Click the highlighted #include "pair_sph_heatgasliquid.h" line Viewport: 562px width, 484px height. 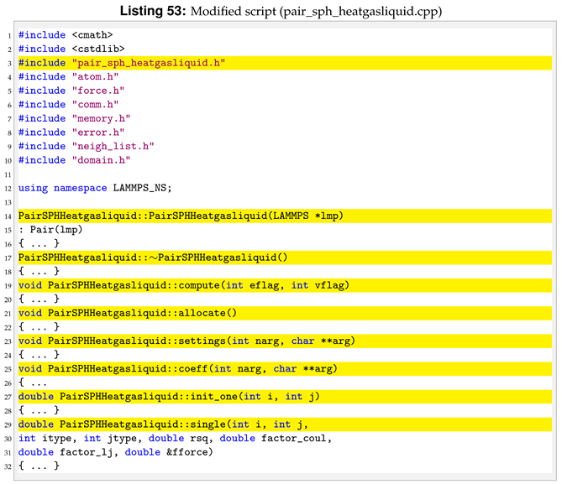click(122, 63)
